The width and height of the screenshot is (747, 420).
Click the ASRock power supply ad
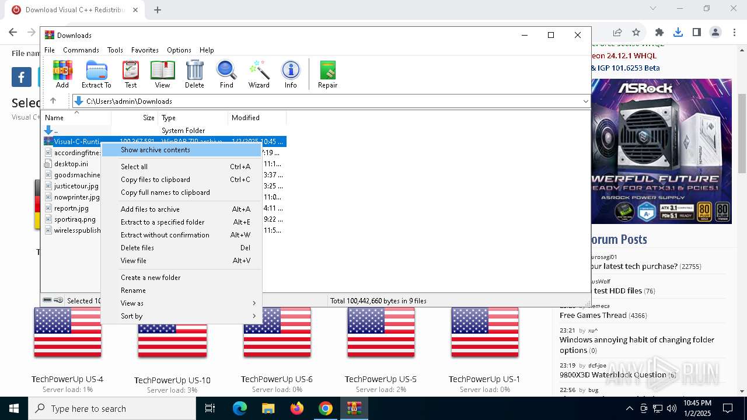pyautogui.click(x=662, y=152)
